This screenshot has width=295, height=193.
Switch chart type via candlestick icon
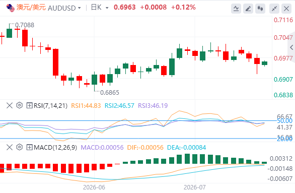coord(260,9)
